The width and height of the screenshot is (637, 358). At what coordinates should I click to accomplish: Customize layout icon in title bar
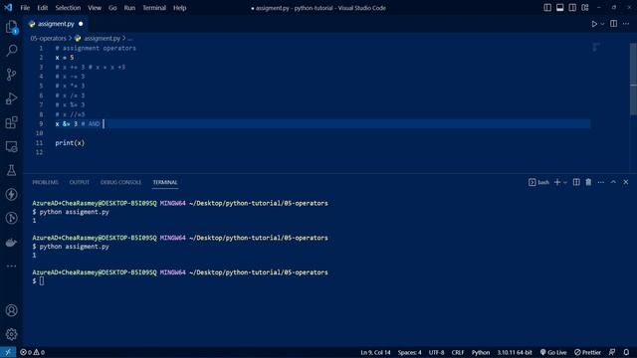pyautogui.click(x=585, y=8)
